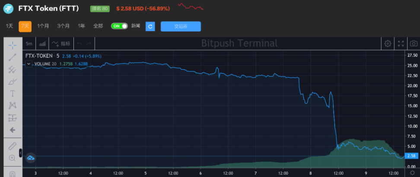Open chart settings gear icon
420x177 pixels.
tap(388, 44)
